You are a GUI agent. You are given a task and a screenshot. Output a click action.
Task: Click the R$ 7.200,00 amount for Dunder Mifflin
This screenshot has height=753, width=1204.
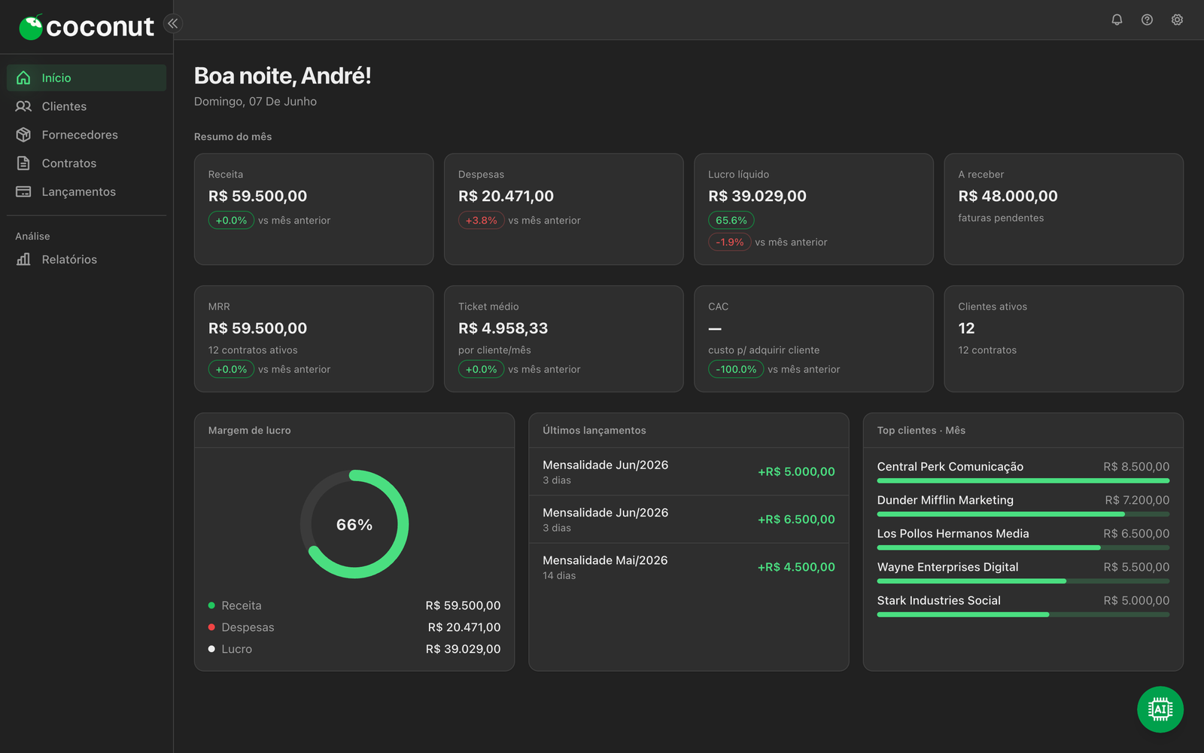click(1137, 500)
